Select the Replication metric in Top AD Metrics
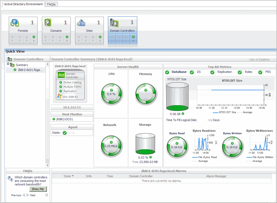Viewport: 277px width, 203px height. (x=225, y=72)
